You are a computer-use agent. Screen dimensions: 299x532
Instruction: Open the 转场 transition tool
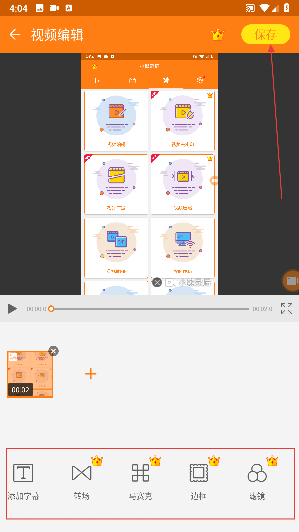click(x=82, y=482)
